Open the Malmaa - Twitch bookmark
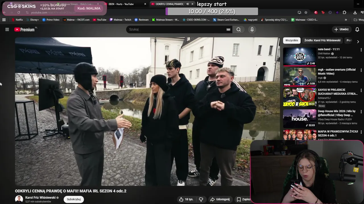This screenshot has width=364, height=204. tap(120, 20)
